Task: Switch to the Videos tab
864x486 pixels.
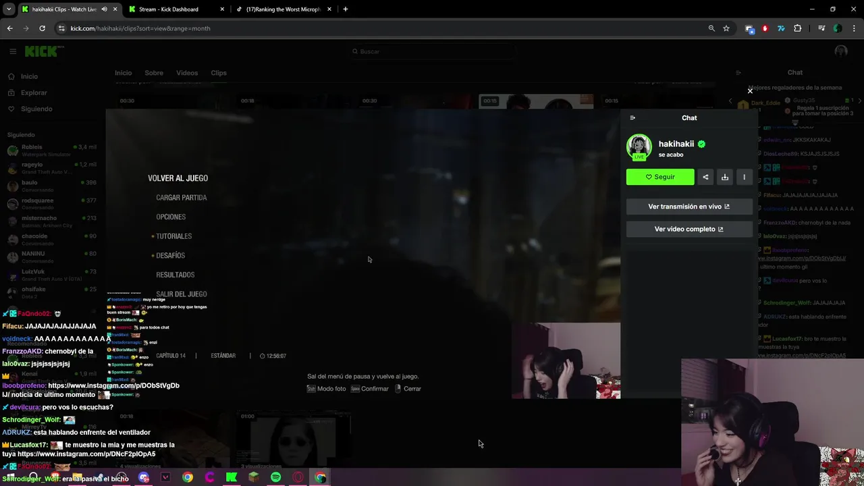Action: 187,73
